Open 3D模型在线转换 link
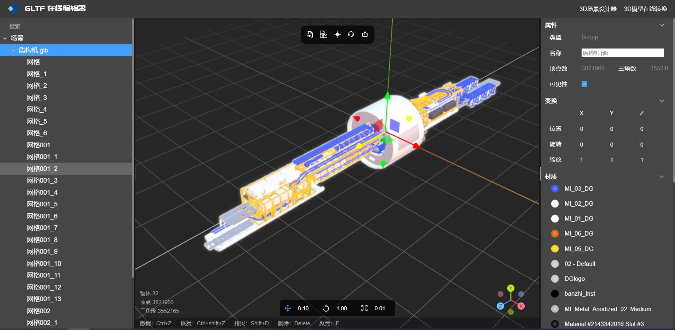Viewport: 675px width, 330px height. point(645,9)
